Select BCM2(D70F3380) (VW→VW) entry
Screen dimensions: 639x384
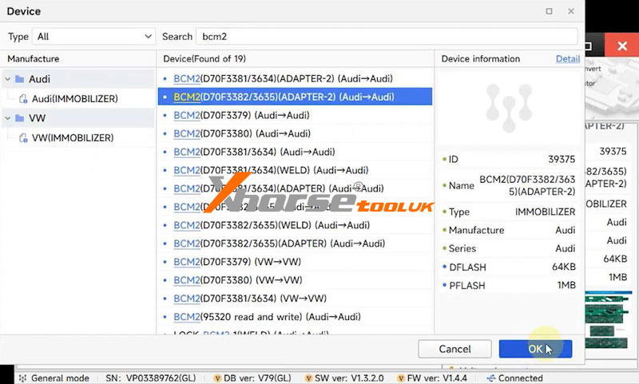(x=295, y=280)
